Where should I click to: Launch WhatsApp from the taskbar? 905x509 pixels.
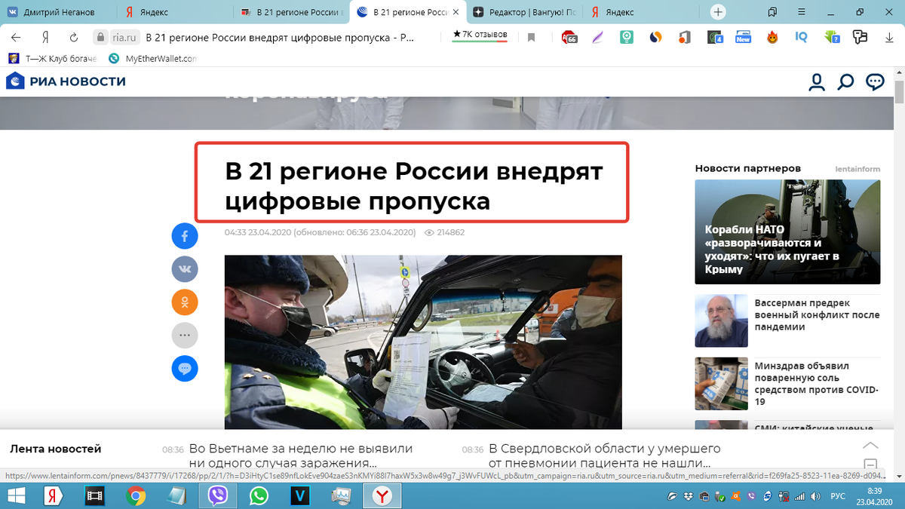tap(259, 496)
